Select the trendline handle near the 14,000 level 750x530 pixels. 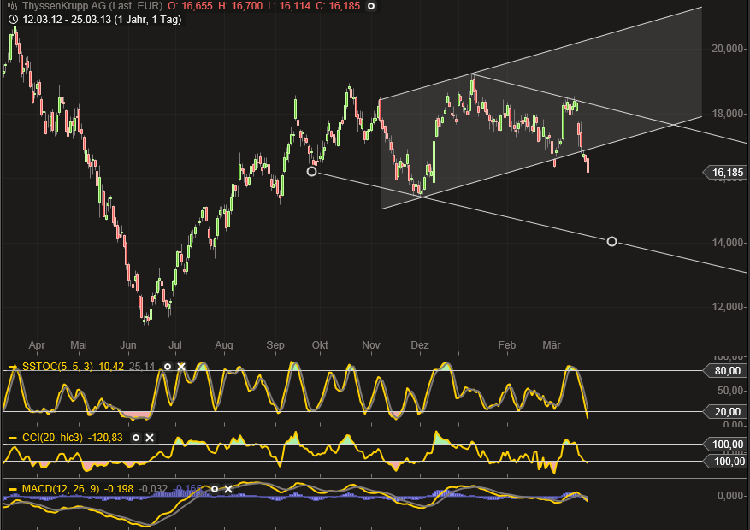coord(611,241)
